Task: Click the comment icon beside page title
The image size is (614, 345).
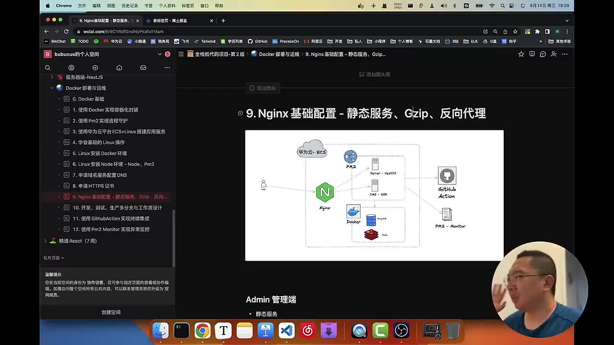Action: pyautogui.click(x=240, y=113)
